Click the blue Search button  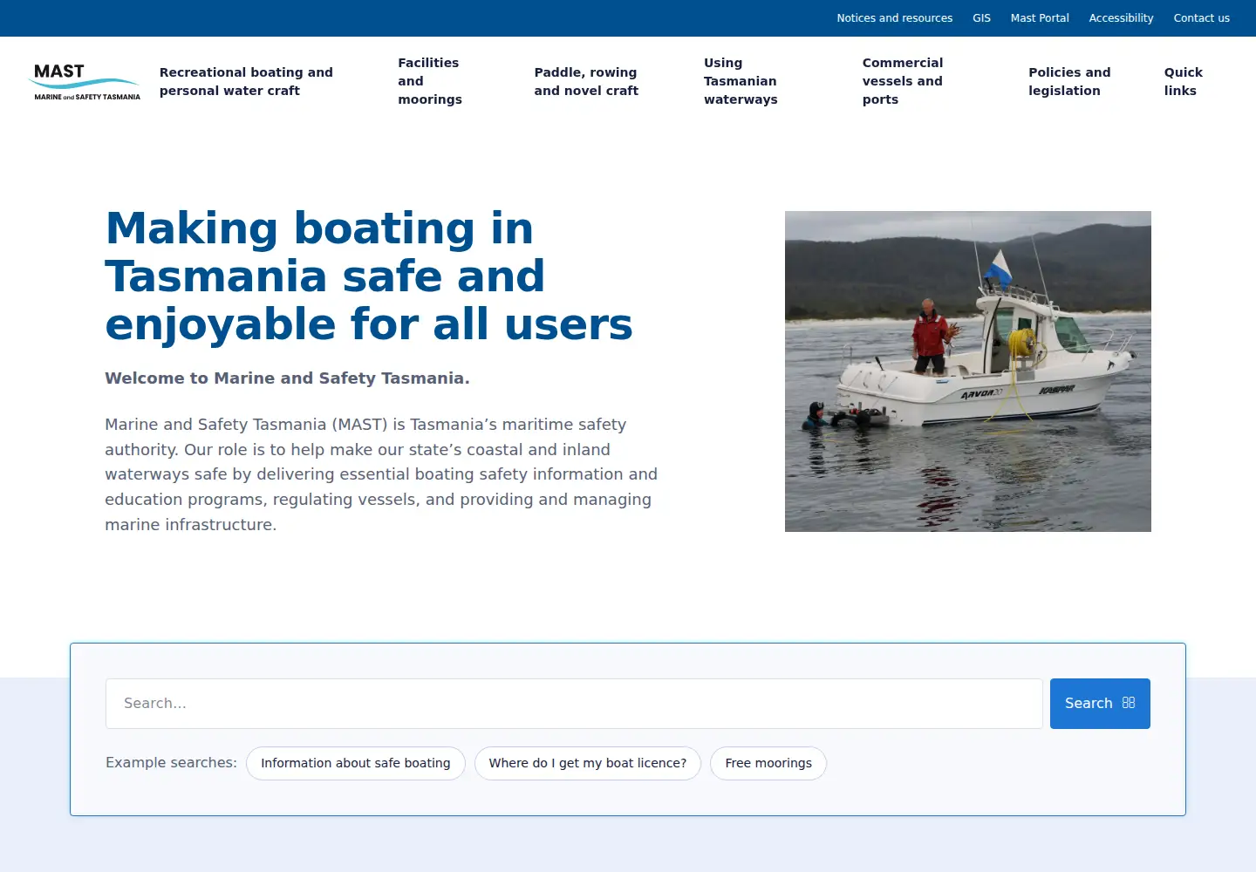[x=1100, y=704]
